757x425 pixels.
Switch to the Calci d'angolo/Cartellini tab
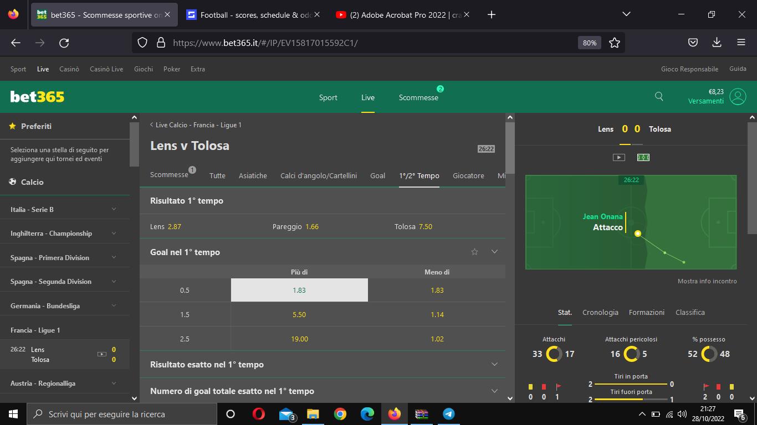click(x=318, y=175)
